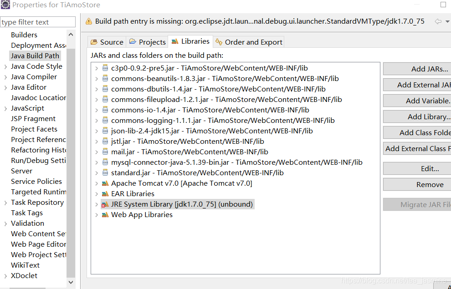
Task: Switch to the Order and Export tab
Action: (249, 41)
